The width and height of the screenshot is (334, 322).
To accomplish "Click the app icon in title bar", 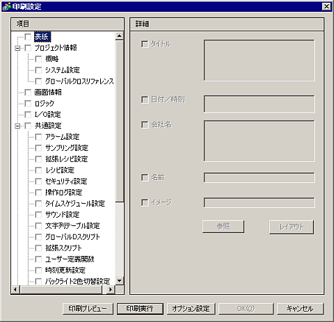I will point(6,6).
